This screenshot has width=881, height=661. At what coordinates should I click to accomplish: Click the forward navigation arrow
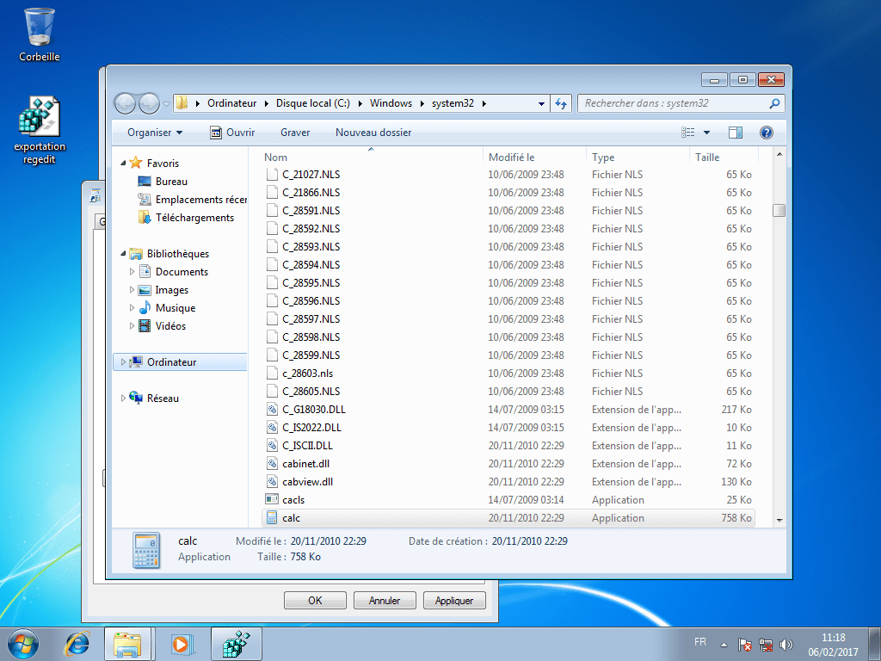[x=148, y=102]
